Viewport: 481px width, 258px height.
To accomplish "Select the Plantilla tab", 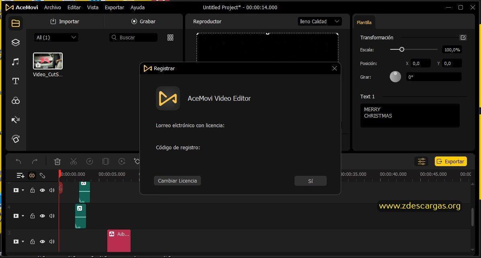I will coord(364,22).
